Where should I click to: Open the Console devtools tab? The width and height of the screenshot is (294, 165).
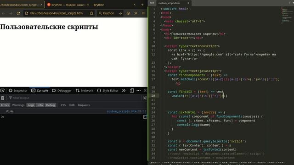coord(40,91)
